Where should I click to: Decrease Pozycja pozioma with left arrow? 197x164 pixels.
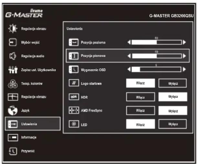129,42
